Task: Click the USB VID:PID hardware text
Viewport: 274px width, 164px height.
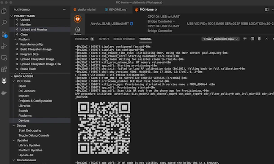Action: click(x=230, y=24)
